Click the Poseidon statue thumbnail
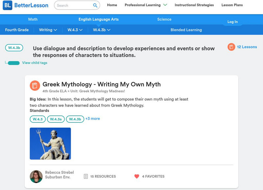This screenshot has width=263, height=190. pyautogui.click(x=50, y=143)
